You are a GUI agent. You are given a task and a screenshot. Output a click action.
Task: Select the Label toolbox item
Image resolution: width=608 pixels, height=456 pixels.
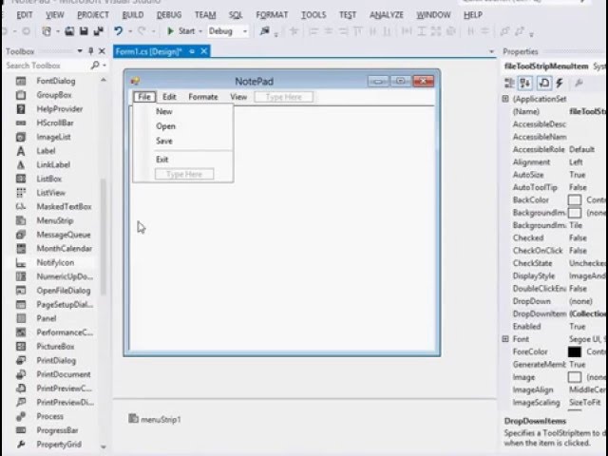50,150
